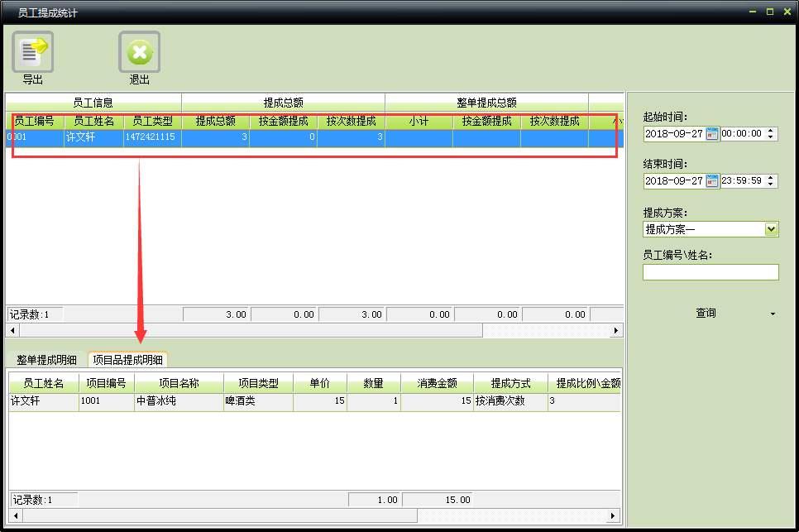Screen dimensions: 799x532
Task: Click the 消费金额 column header
Action: click(x=438, y=383)
